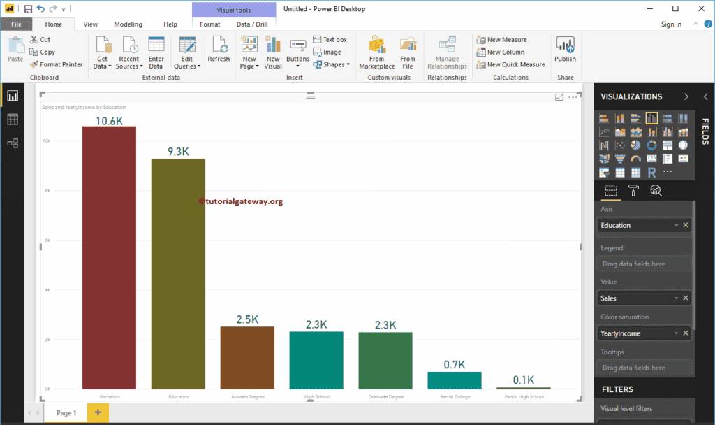
Task: Expand the Shapes dropdown menu
Action: point(332,64)
